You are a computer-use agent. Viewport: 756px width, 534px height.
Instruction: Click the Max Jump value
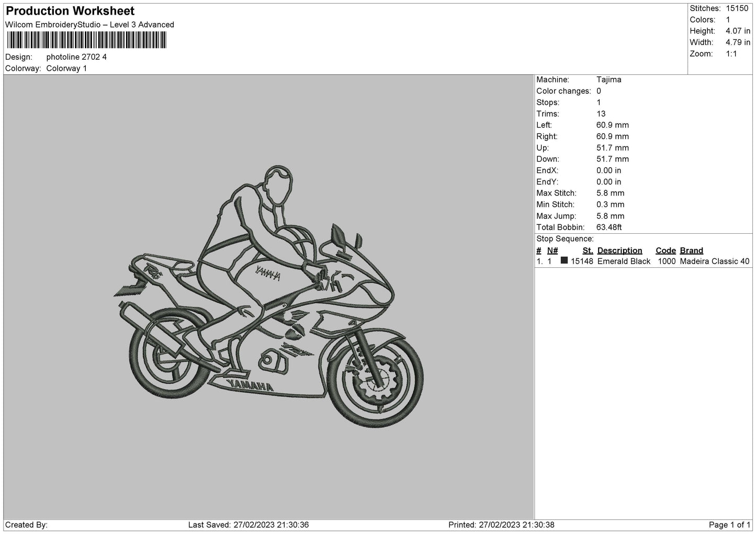pyautogui.click(x=611, y=216)
